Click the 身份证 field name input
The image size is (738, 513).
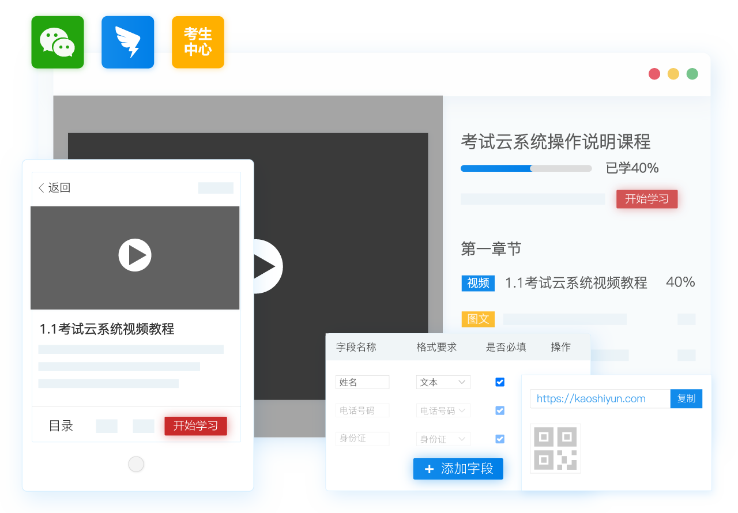coord(363,439)
